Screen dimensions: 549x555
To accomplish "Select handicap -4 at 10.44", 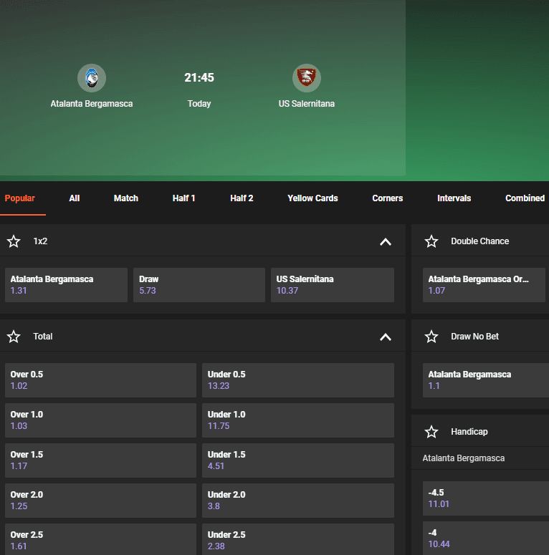I will (x=486, y=538).
